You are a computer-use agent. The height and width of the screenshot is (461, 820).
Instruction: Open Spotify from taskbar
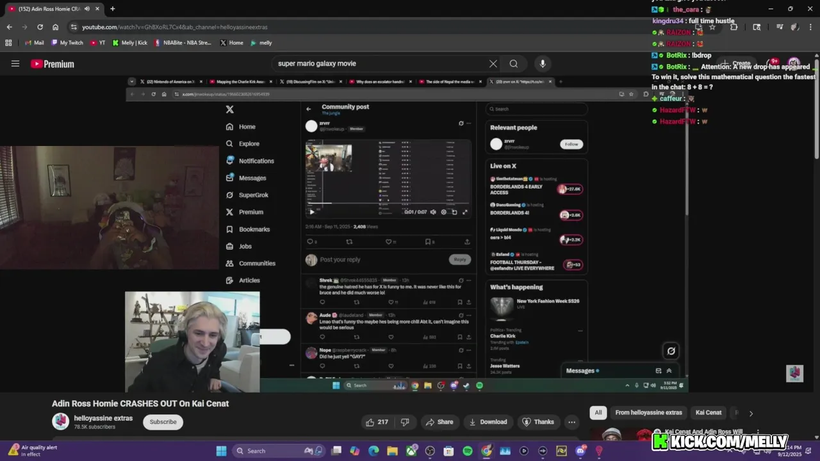pos(468,451)
